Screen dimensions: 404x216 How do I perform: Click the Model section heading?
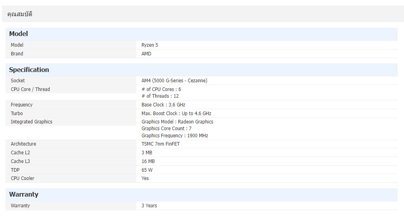coord(19,34)
